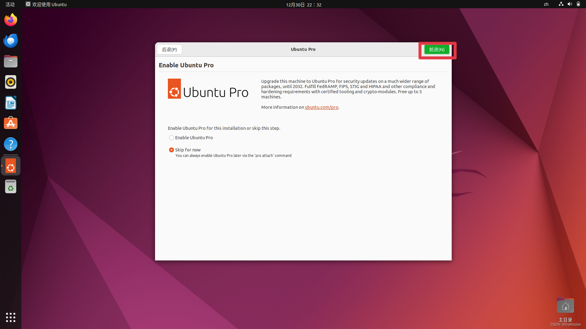
Task: Launch LibreOffice Writer from dock
Action: point(11,103)
